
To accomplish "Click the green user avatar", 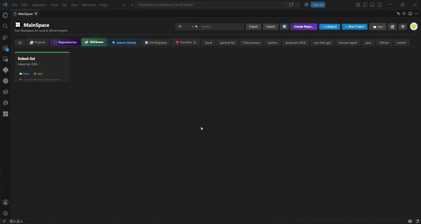I will [414, 26].
